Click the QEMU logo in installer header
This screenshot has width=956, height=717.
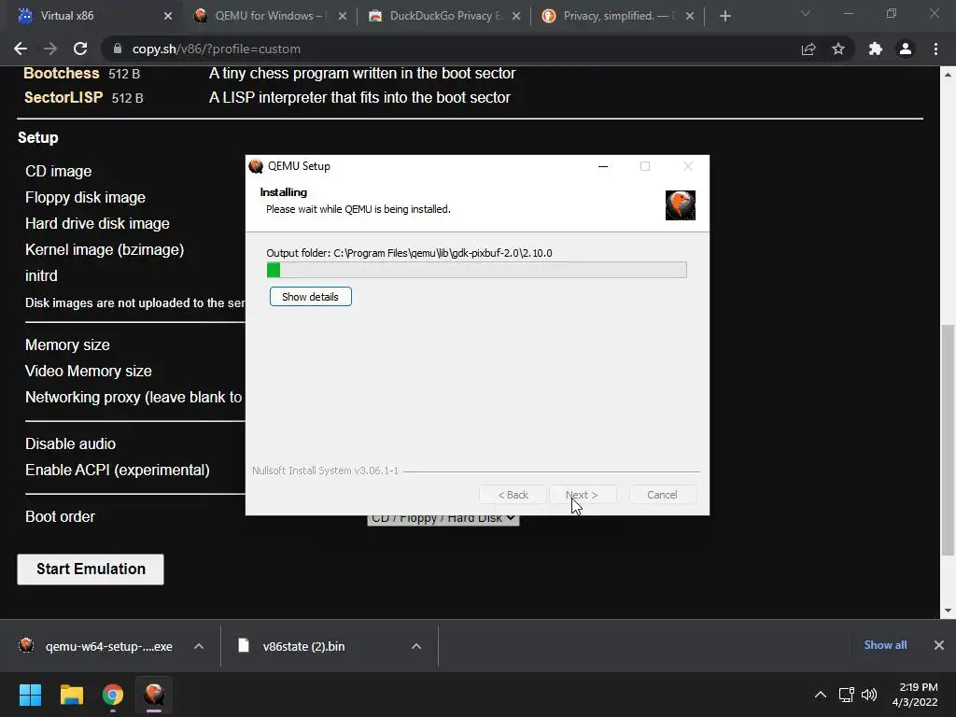(x=681, y=205)
